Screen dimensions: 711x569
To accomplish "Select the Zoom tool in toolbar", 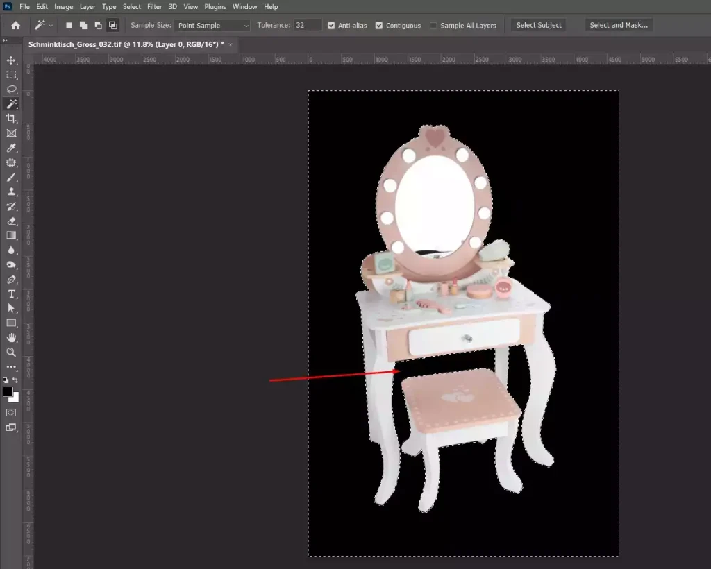I will (x=11, y=352).
